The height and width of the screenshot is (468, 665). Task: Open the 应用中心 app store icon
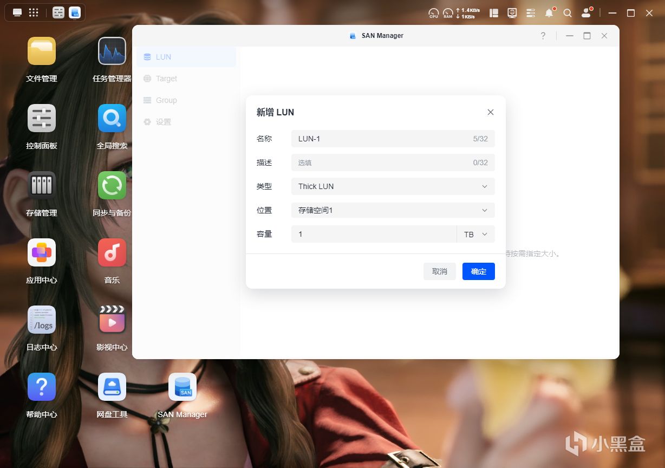coord(42,252)
